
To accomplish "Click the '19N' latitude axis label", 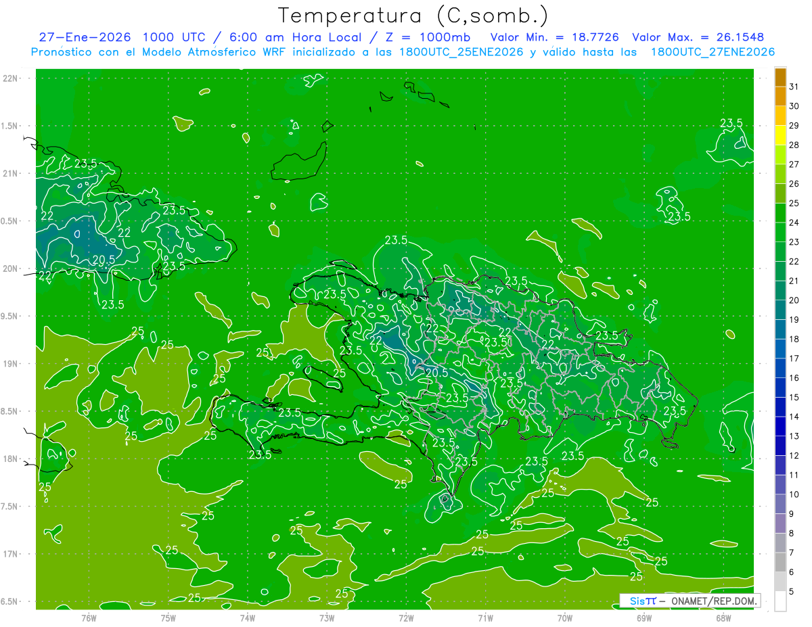I will (11, 364).
